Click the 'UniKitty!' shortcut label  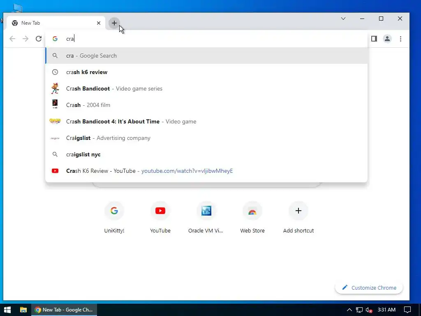pyautogui.click(x=114, y=230)
